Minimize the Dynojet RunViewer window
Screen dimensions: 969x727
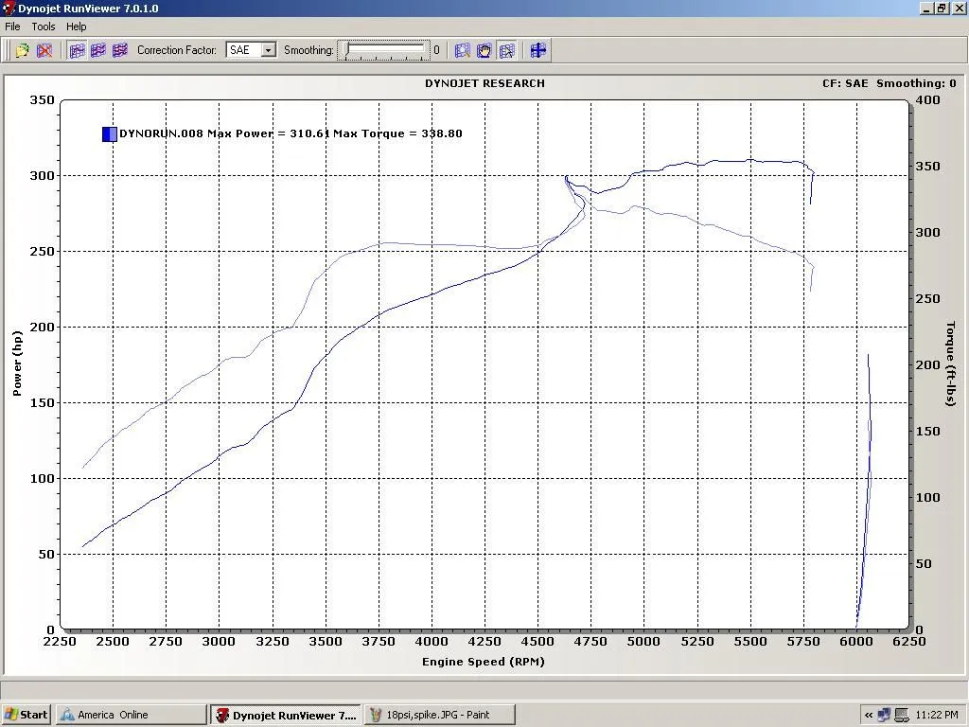[926, 8]
